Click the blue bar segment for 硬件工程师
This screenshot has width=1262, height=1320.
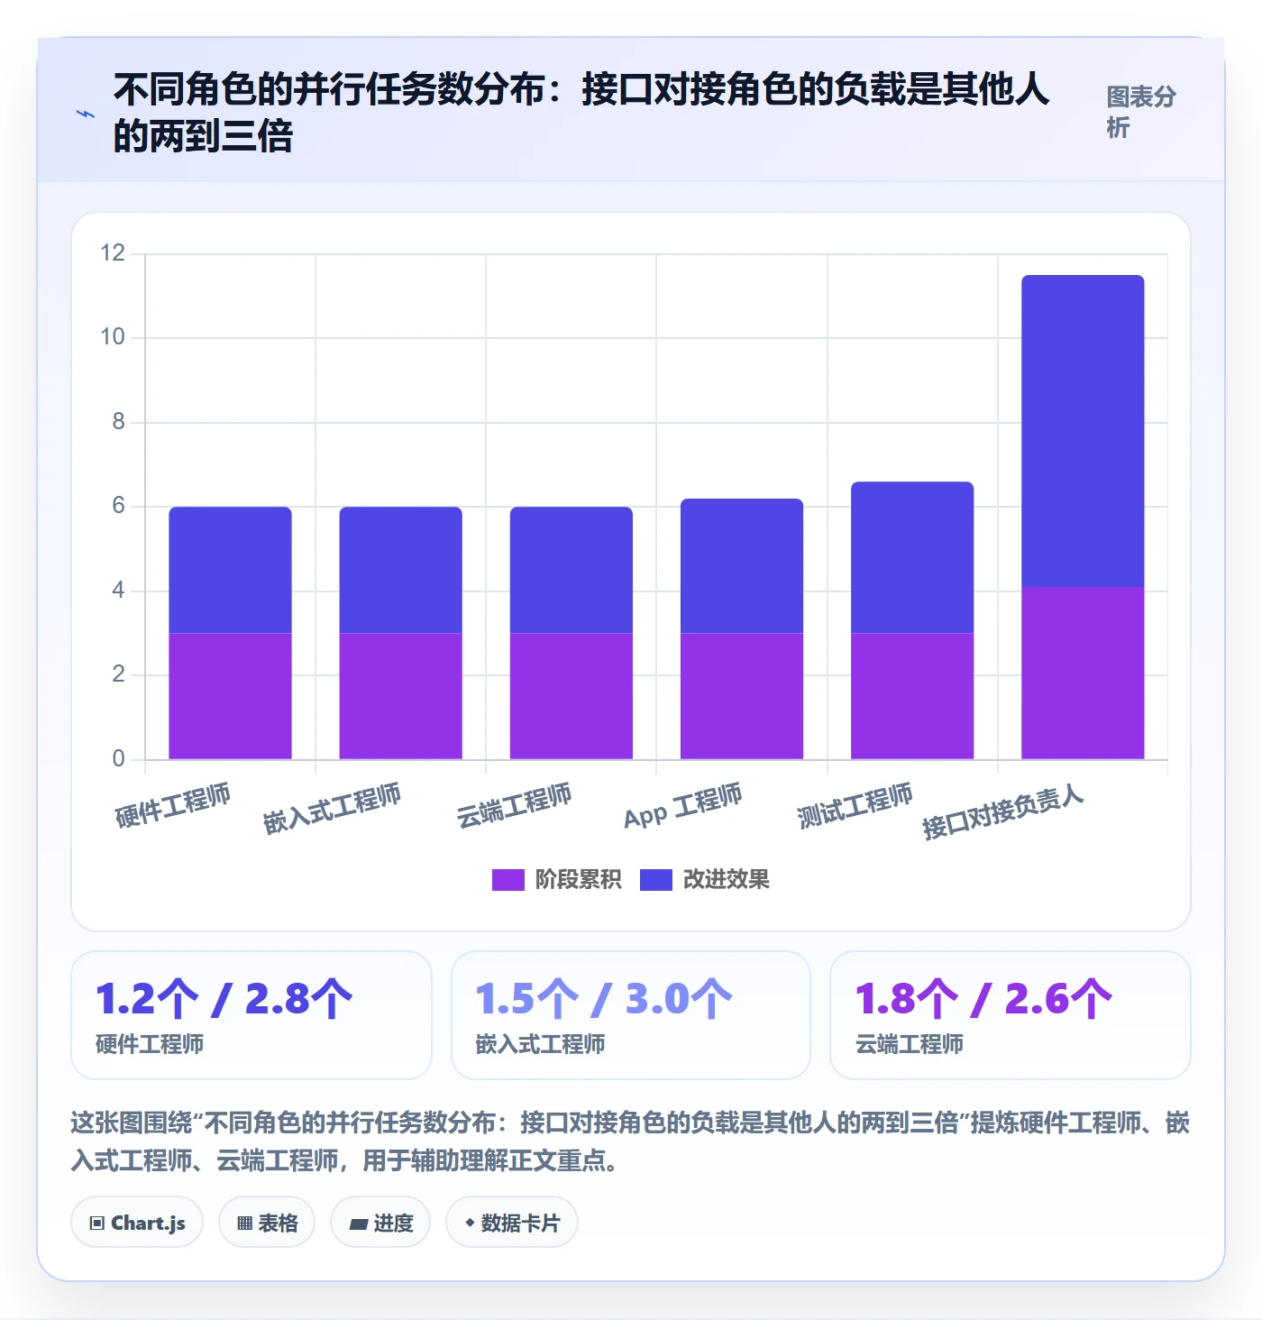point(230,570)
